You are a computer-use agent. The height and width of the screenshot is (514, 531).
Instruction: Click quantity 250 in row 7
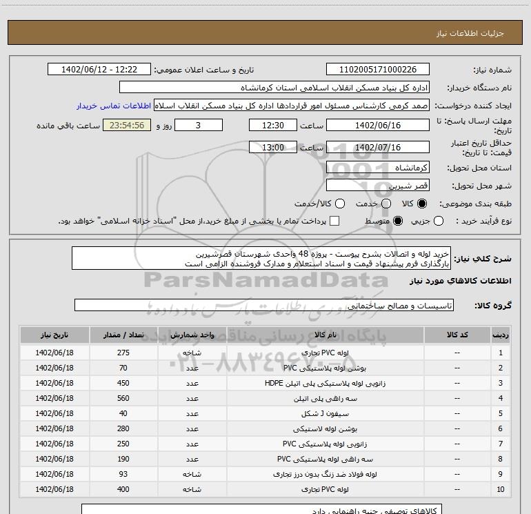pos(123,444)
